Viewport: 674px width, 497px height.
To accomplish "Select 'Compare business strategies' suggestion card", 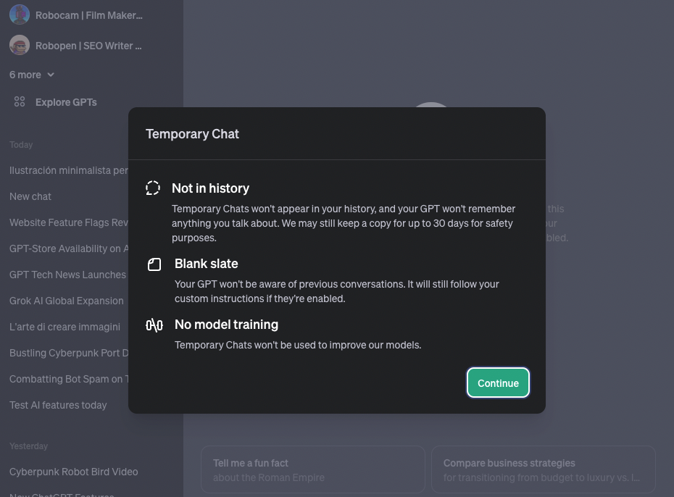I will 544,469.
